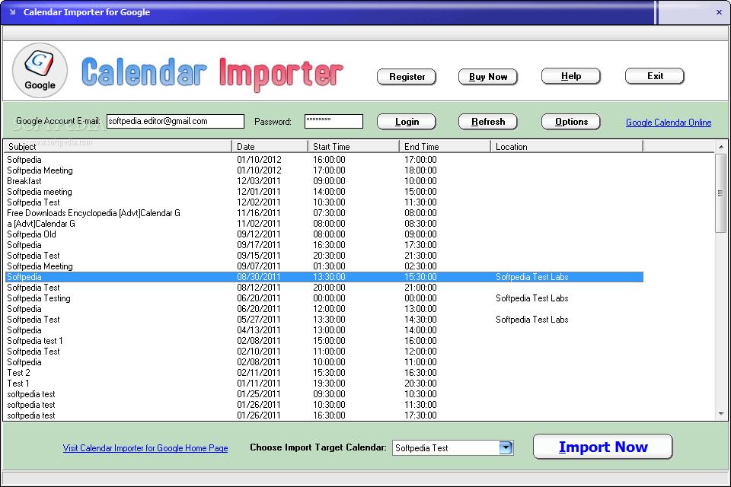Click the Login button
Image resolution: width=731 pixels, height=487 pixels.
click(x=407, y=122)
